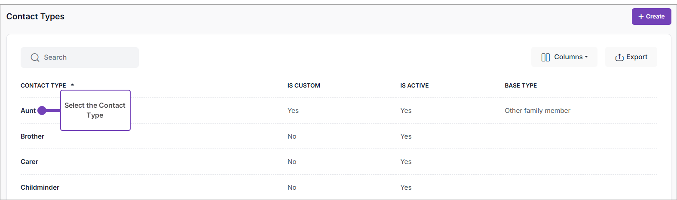677x200 pixels.
Task: Click Aunt's 'Other family member' base type
Action: 537,111
